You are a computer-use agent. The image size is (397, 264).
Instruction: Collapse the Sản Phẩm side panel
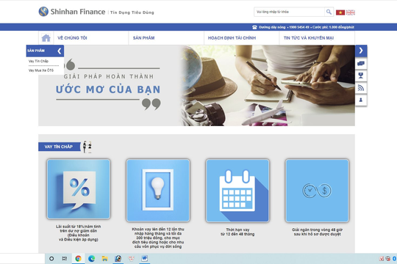tap(60, 51)
